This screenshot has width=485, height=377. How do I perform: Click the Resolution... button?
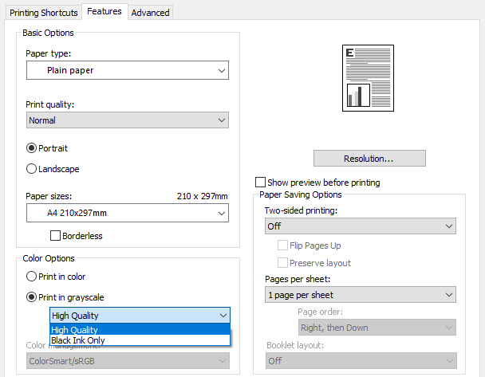click(369, 159)
